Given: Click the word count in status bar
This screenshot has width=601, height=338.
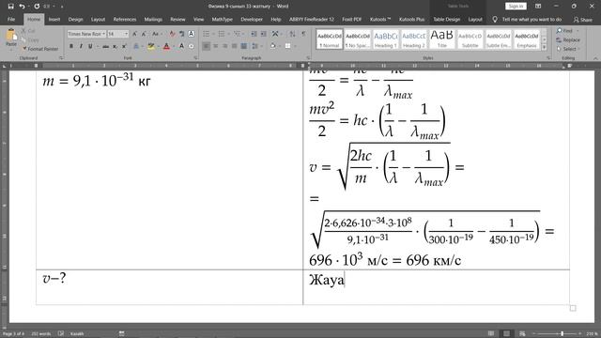Looking at the screenshot, I should [40, 334].
